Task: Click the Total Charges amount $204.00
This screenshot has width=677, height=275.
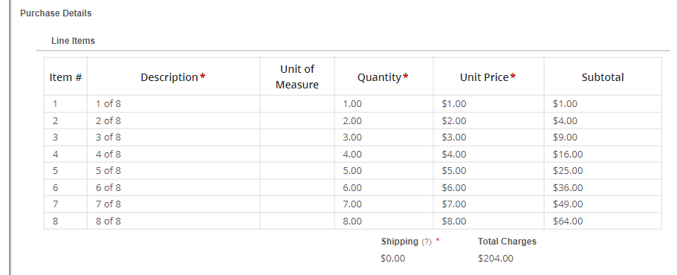Action: pyautogui.click(x=496, y=258)
